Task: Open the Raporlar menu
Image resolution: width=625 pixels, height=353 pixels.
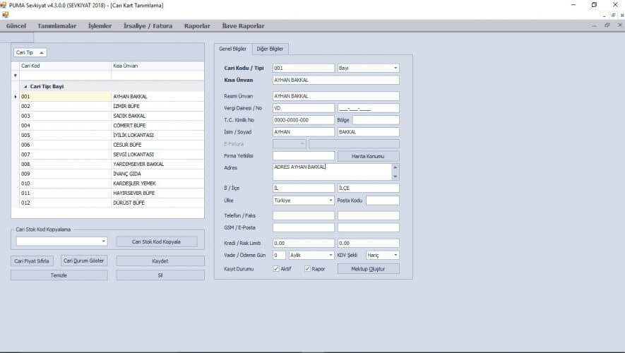Action: pyautogui.click(x=197, y=26)
